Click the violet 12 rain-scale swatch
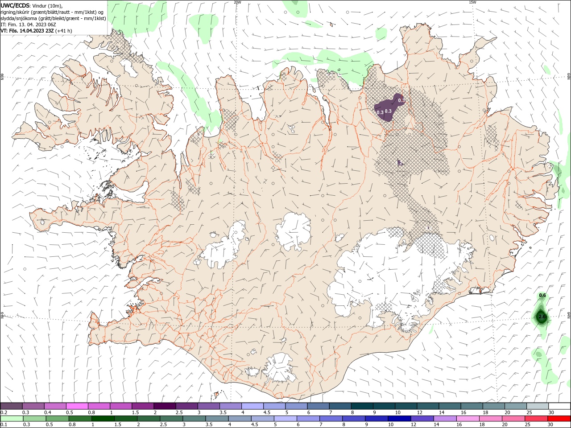 click(x=422, y=419)
